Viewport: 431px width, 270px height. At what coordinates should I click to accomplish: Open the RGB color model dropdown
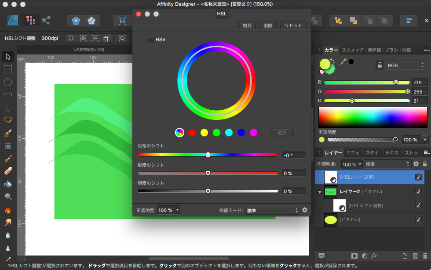point(405,65)
